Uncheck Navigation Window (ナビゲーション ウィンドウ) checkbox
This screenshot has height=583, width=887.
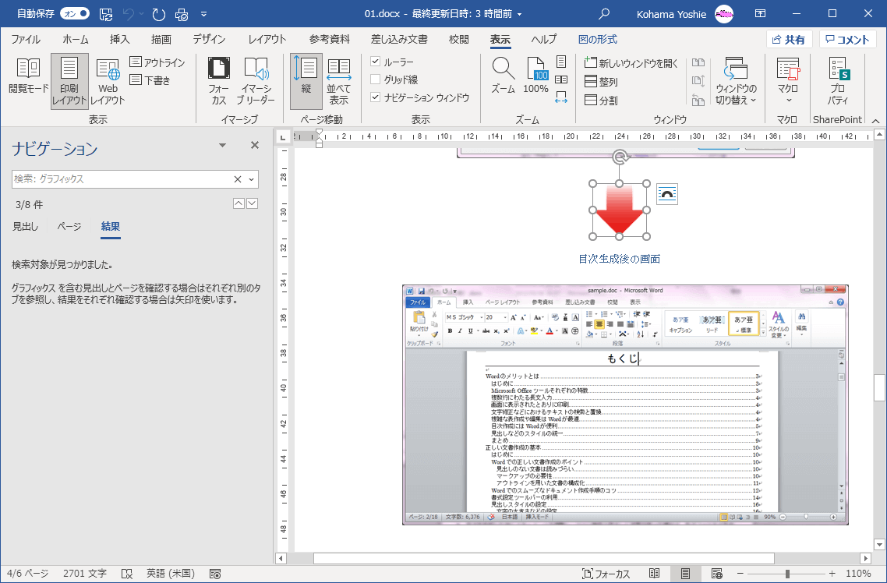pyautogui.click(x=375, y=97)
